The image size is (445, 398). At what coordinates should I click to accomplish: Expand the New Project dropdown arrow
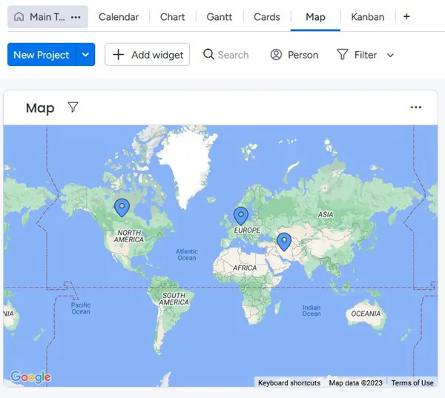(x=85, y=55)
